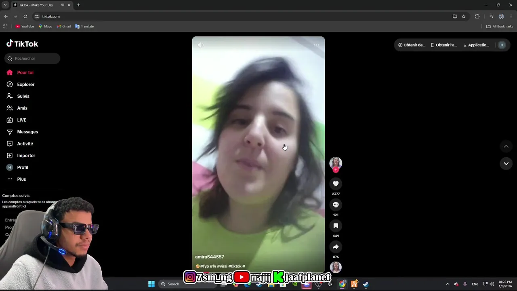This screenshot has height=291, width=517.
Task: Go to next video with down chevron
Action: 506,163
